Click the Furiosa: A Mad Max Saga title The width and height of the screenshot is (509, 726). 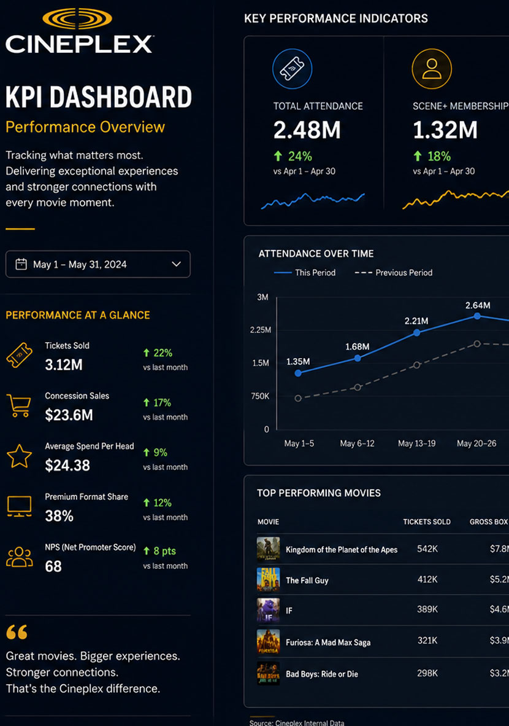(x=328, y=642)
